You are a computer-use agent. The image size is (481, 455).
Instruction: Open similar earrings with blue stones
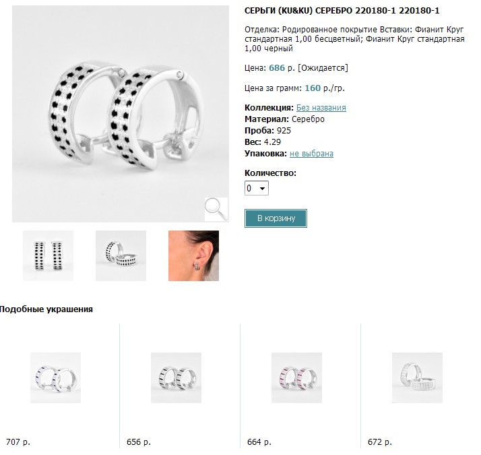tap(55, 377)
